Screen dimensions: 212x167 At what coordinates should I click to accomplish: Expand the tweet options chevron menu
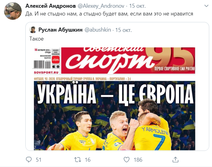point(206,6)
